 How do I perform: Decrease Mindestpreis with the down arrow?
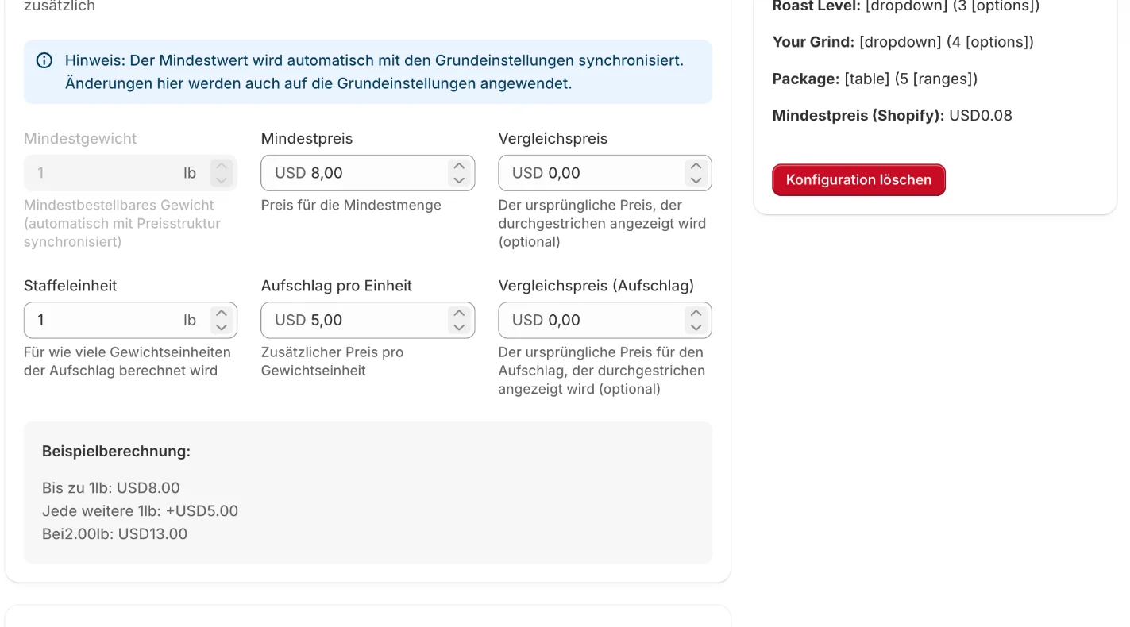pyautogui.click(x=458, y=180)
